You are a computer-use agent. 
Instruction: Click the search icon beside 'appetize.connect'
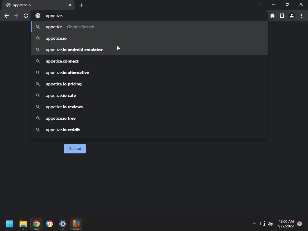coord(38,61)
